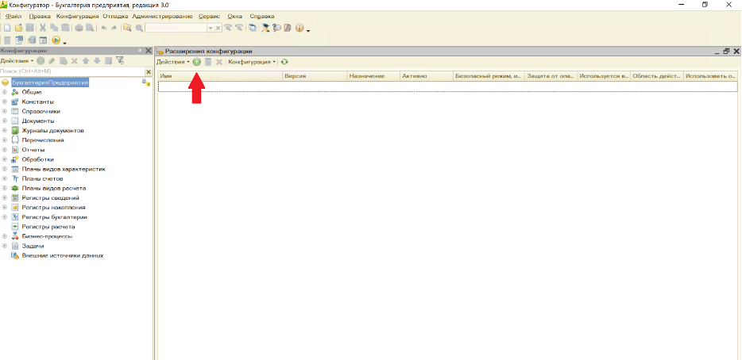The height and width of the screenshot is (360, 742).
Task: Click Refresh icon in extensions toolbar
Action: click(284, 62)
